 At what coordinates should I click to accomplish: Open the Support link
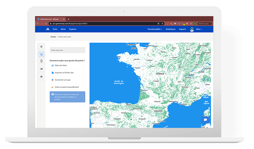[182, 29]
